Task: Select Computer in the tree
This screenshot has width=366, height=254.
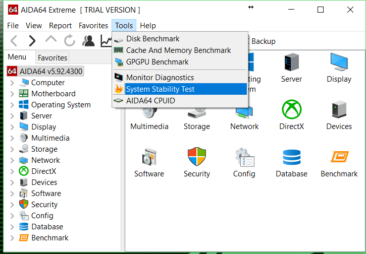Action: pos(48,83)
